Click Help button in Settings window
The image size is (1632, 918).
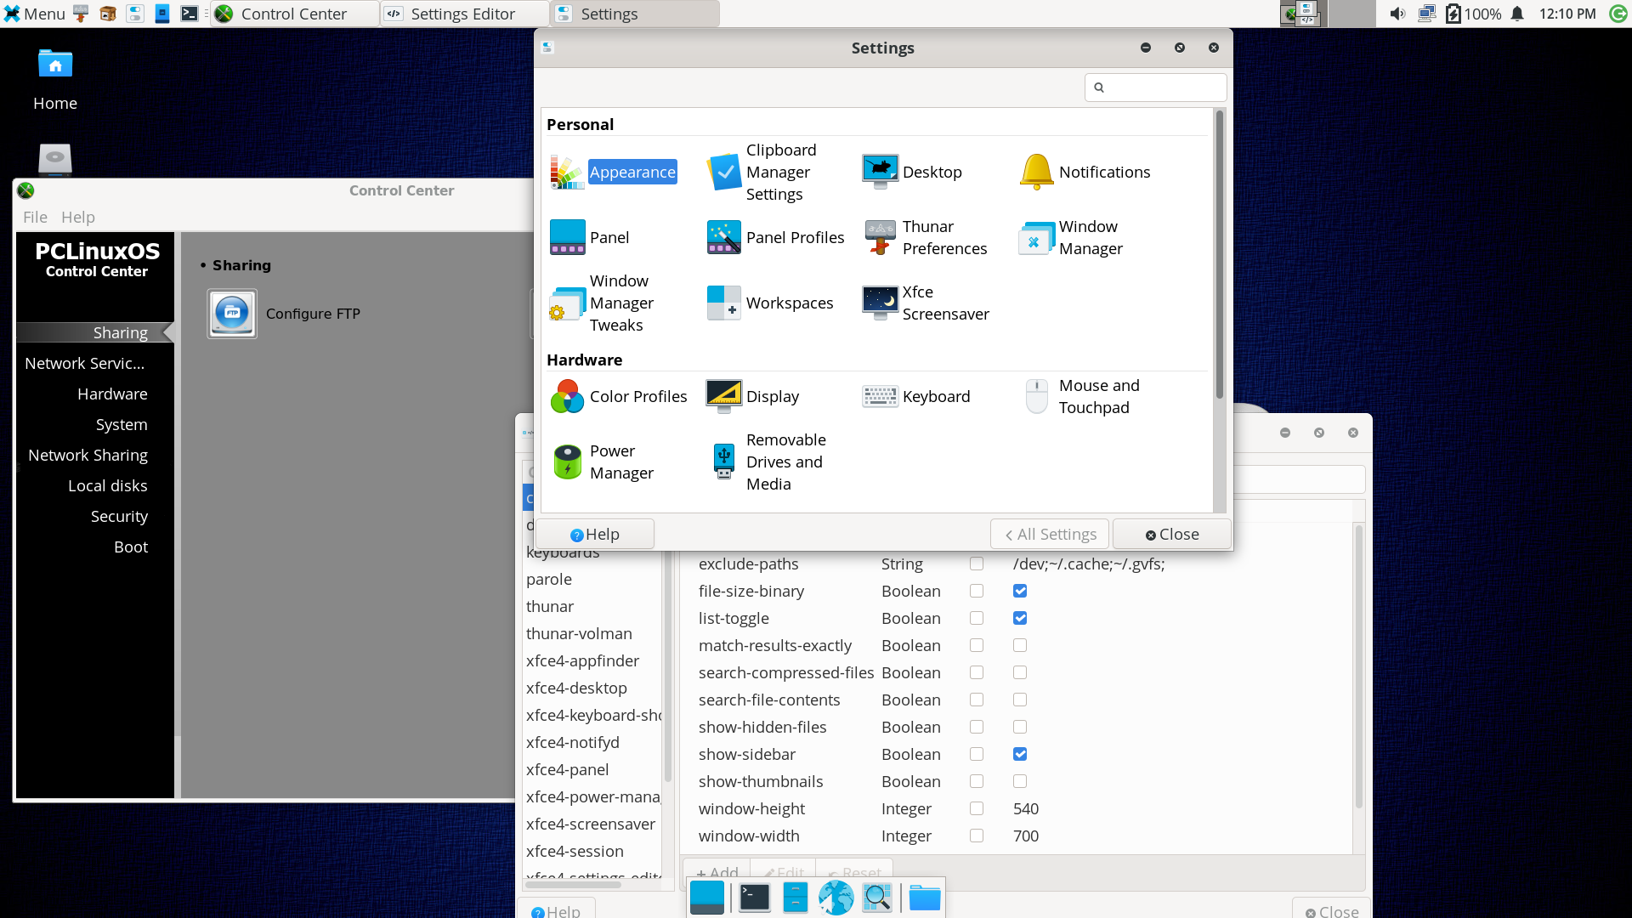point(595,535)
